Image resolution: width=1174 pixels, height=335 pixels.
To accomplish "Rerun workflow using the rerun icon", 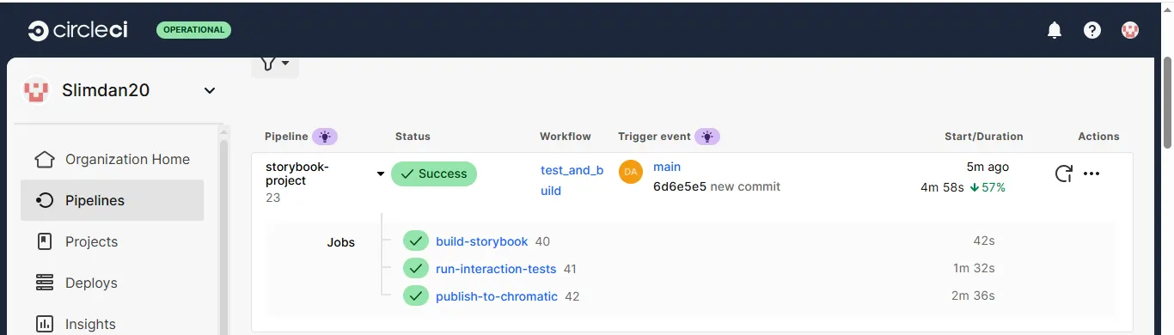I will tap(1063, 174).
